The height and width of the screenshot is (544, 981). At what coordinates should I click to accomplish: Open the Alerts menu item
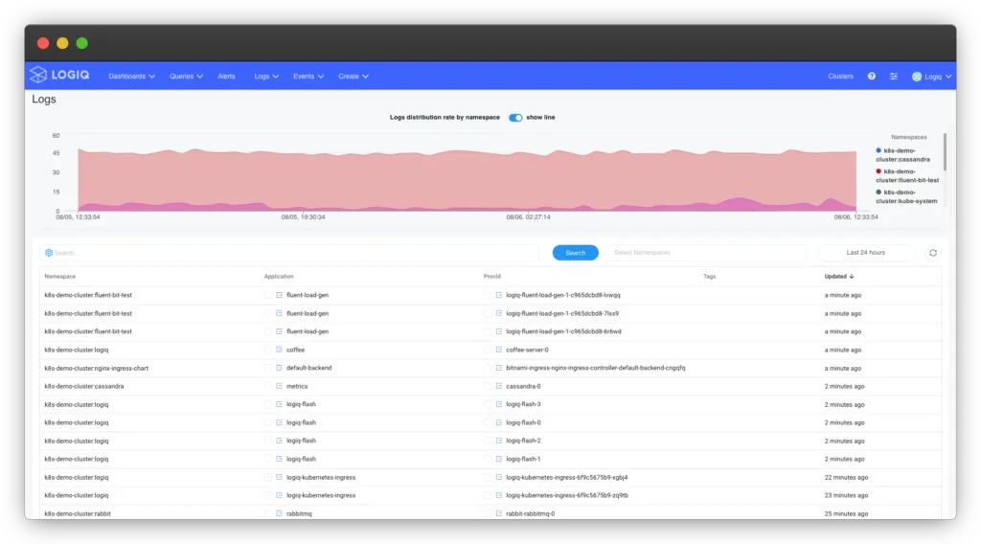point(226,76)
